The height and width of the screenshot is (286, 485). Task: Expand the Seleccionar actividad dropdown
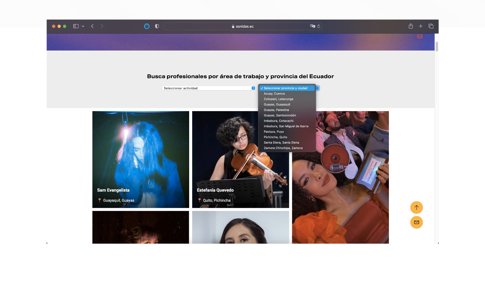[209, 88]
